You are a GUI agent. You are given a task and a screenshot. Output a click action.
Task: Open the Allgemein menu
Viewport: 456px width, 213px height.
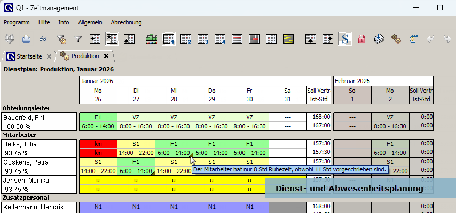pyautogui.click(x=90, y=22)
